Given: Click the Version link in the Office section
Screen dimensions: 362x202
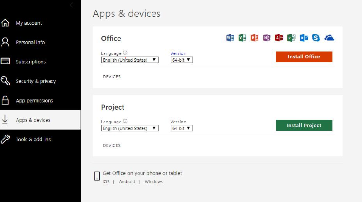Looking at the screenshot, I should pyautogui.click(x=178, y=53).
